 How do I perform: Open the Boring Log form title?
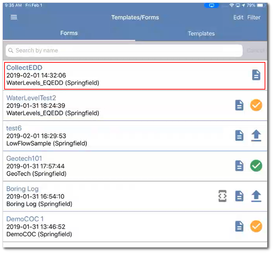(x=22, y=189)
